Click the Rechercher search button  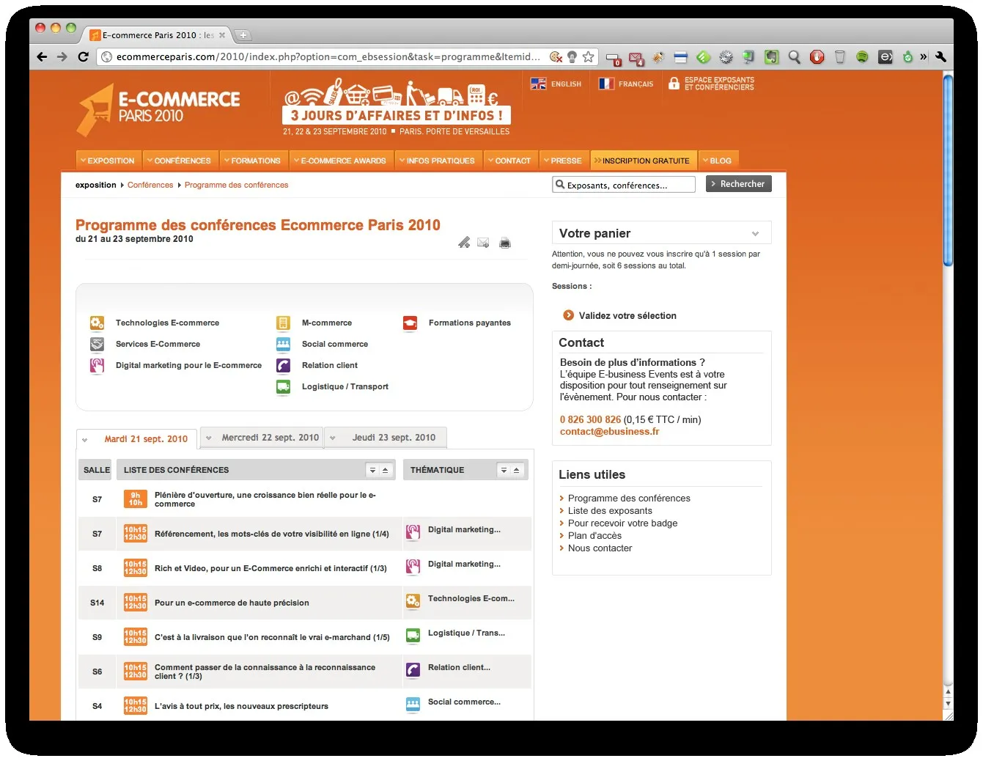(x=739, y=184)
